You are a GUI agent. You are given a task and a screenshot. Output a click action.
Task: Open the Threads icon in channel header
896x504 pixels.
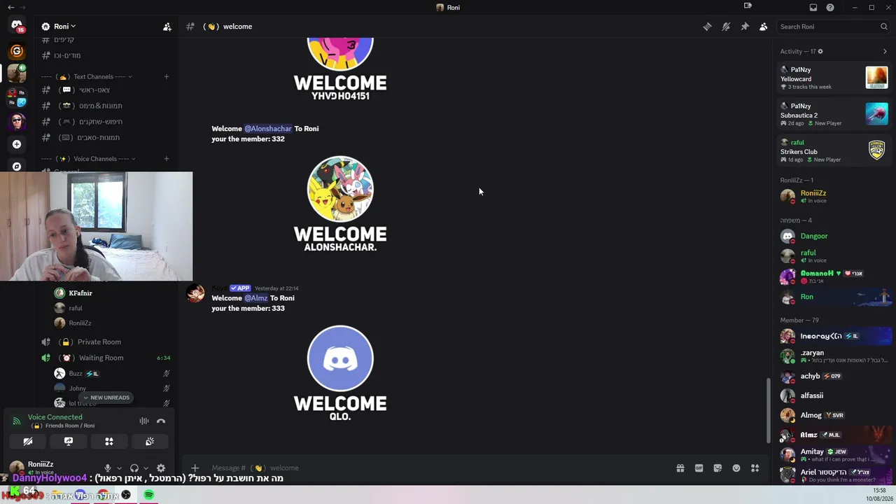707,27
